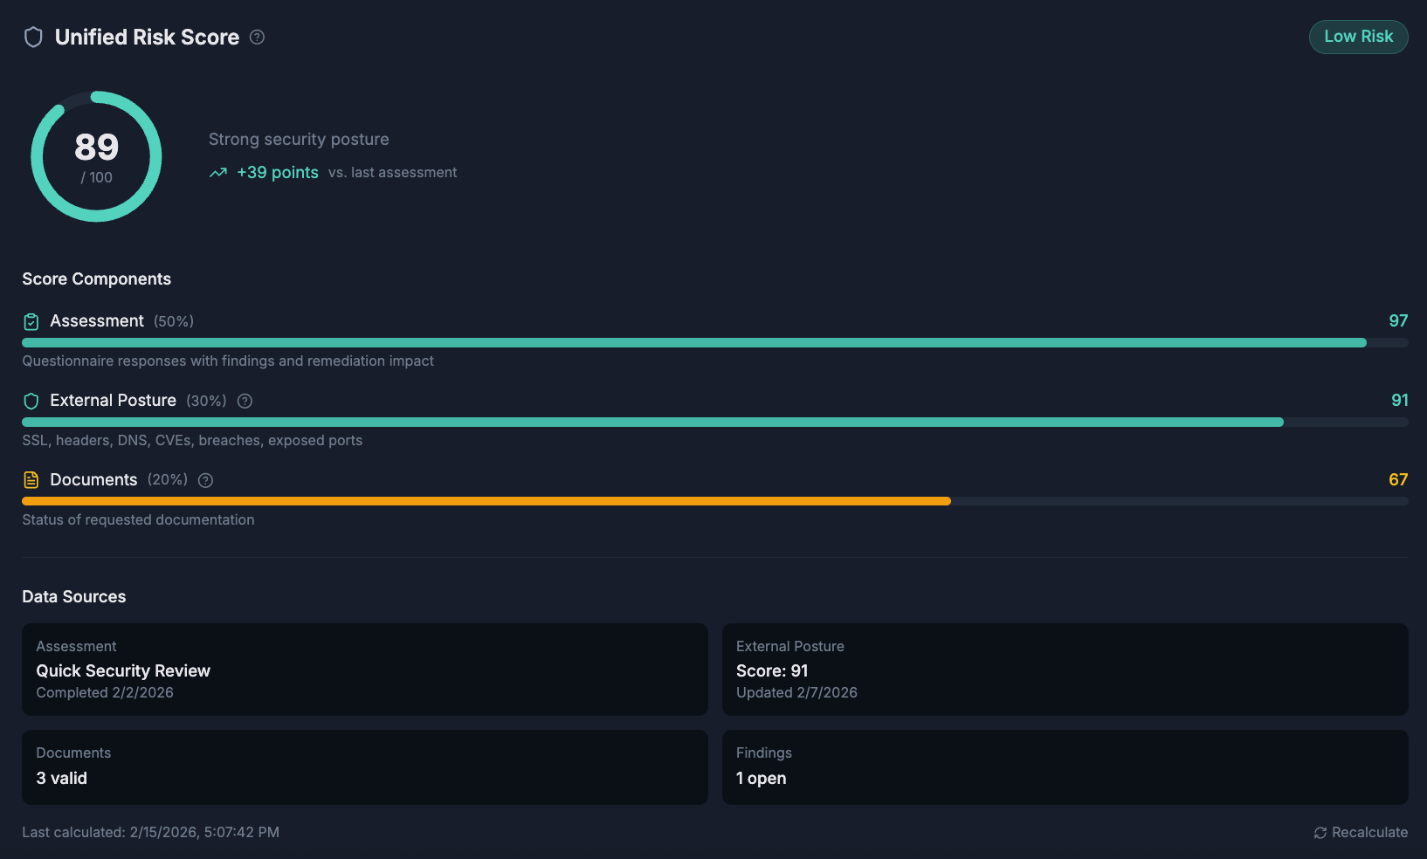Open the External Posture Score: 91 card

pos(1065,670)
